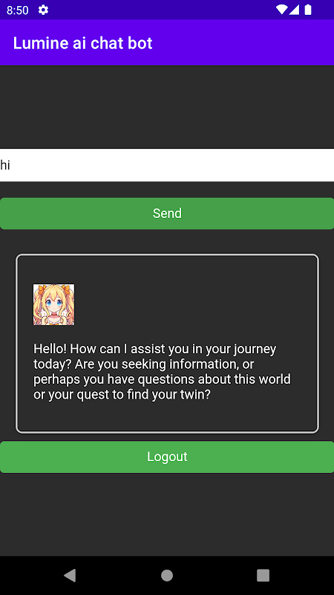
Task: Tap the Android back navigation icon
Action: 70,575
